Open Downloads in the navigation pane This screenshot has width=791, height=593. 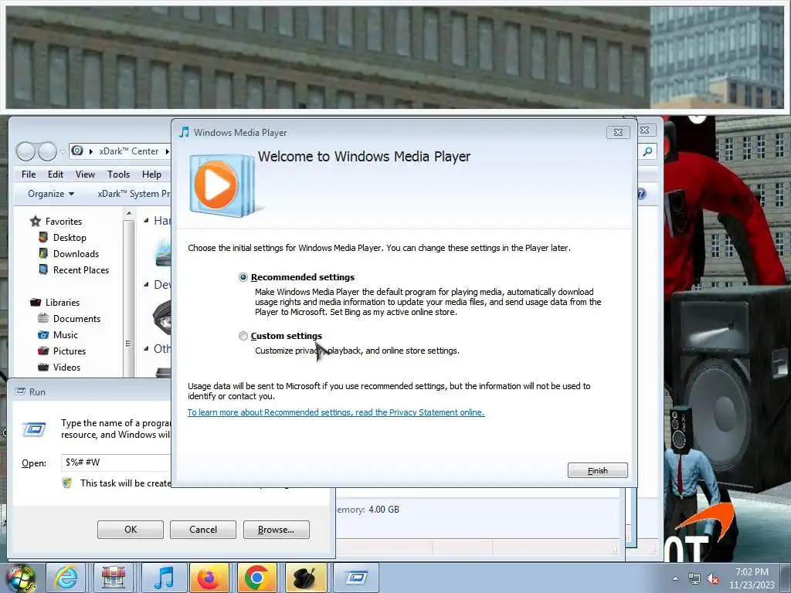[x=76, y=253]
